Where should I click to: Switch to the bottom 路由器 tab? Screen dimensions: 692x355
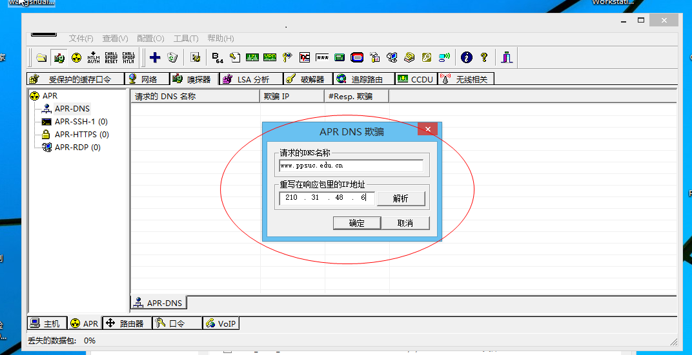(127, 323)
